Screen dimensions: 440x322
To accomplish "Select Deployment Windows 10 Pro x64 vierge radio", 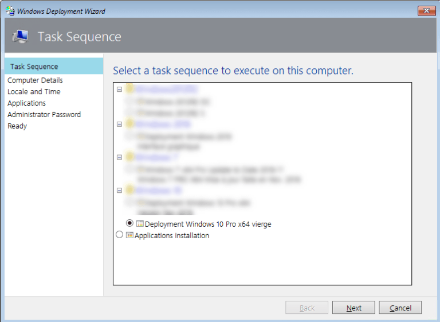I will click(129, 223).
